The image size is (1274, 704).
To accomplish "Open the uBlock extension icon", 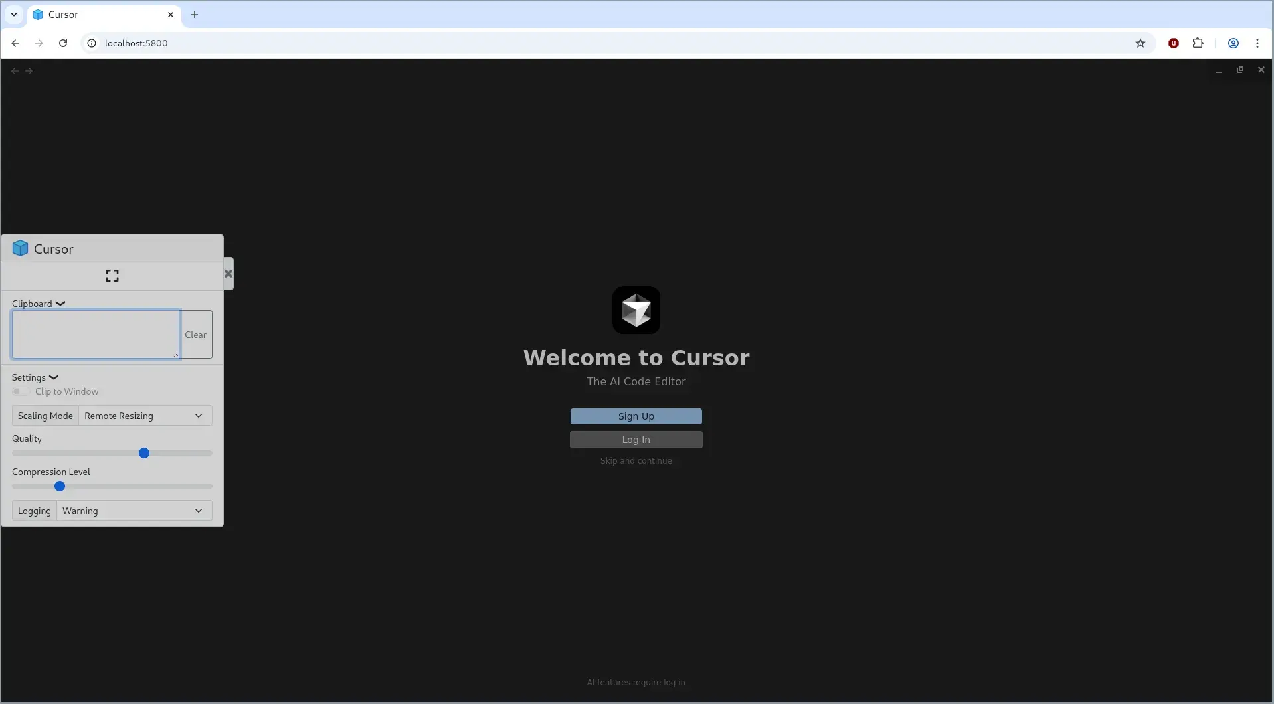I will point(1174,43).
